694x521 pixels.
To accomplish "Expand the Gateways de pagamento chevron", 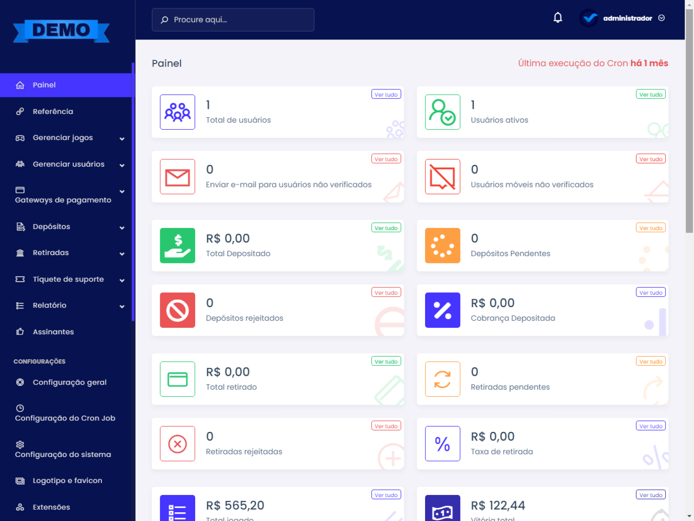I will pyautogui.click(x=122, y=191).
